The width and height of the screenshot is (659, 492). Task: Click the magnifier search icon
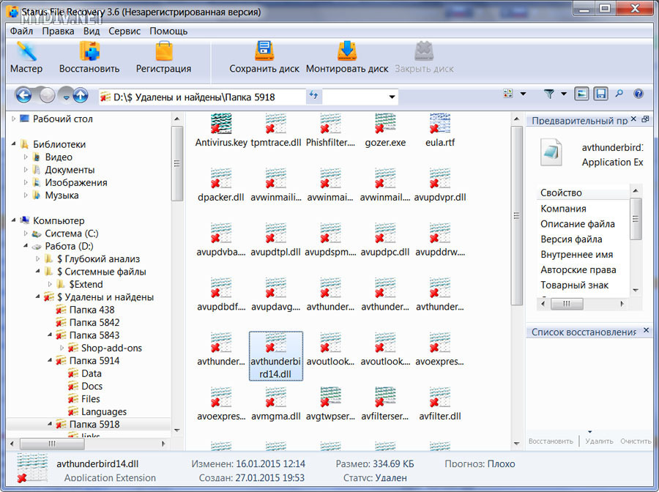point(619,94)
